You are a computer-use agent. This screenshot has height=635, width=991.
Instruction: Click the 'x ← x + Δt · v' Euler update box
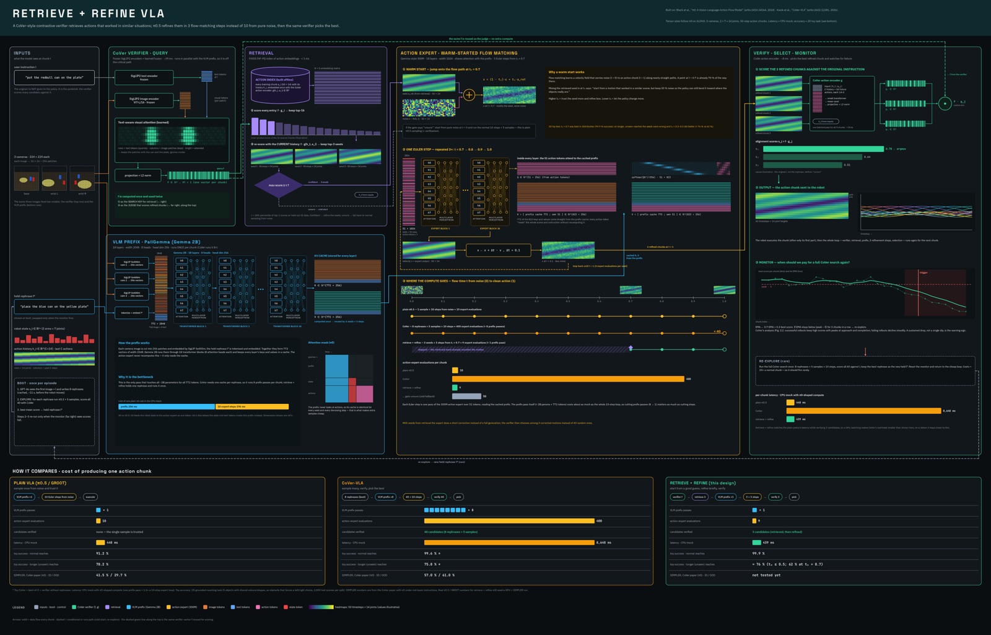click(499, 250)
